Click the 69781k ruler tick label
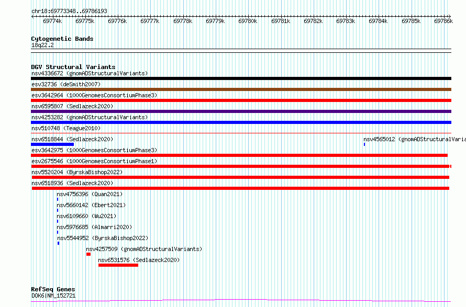Viewport: 466px width, 307px height. click(x=281, y=21)
